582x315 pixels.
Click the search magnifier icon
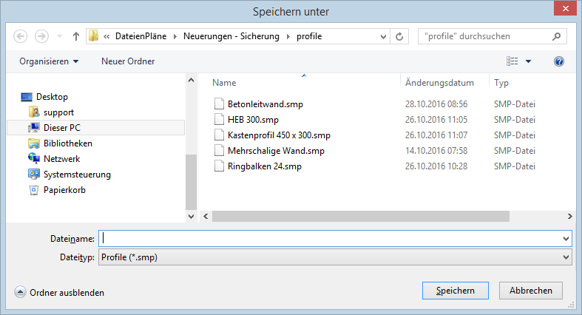pyautogui.click(x=556, y=36)
